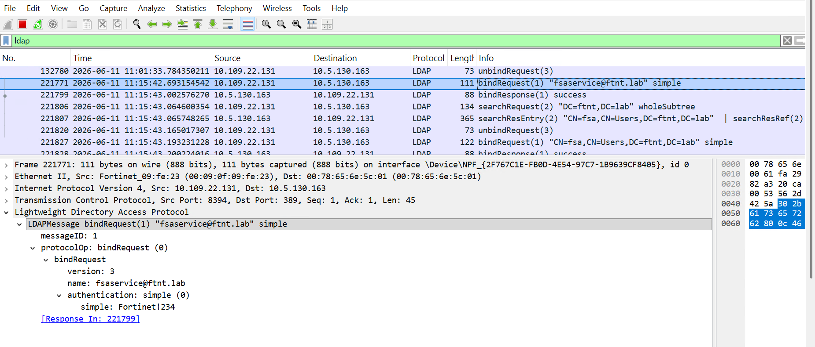Select the searchRequest(2) packet 221806 row
Screen dimensions: 815x347
(402, 107)
